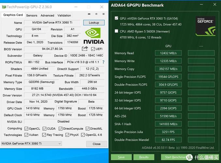Click the Pixel Fillrate 138.0 GPixel/s field
Image resolution: width=221 pixels, height=163 pixels.
tap(37, 75)
